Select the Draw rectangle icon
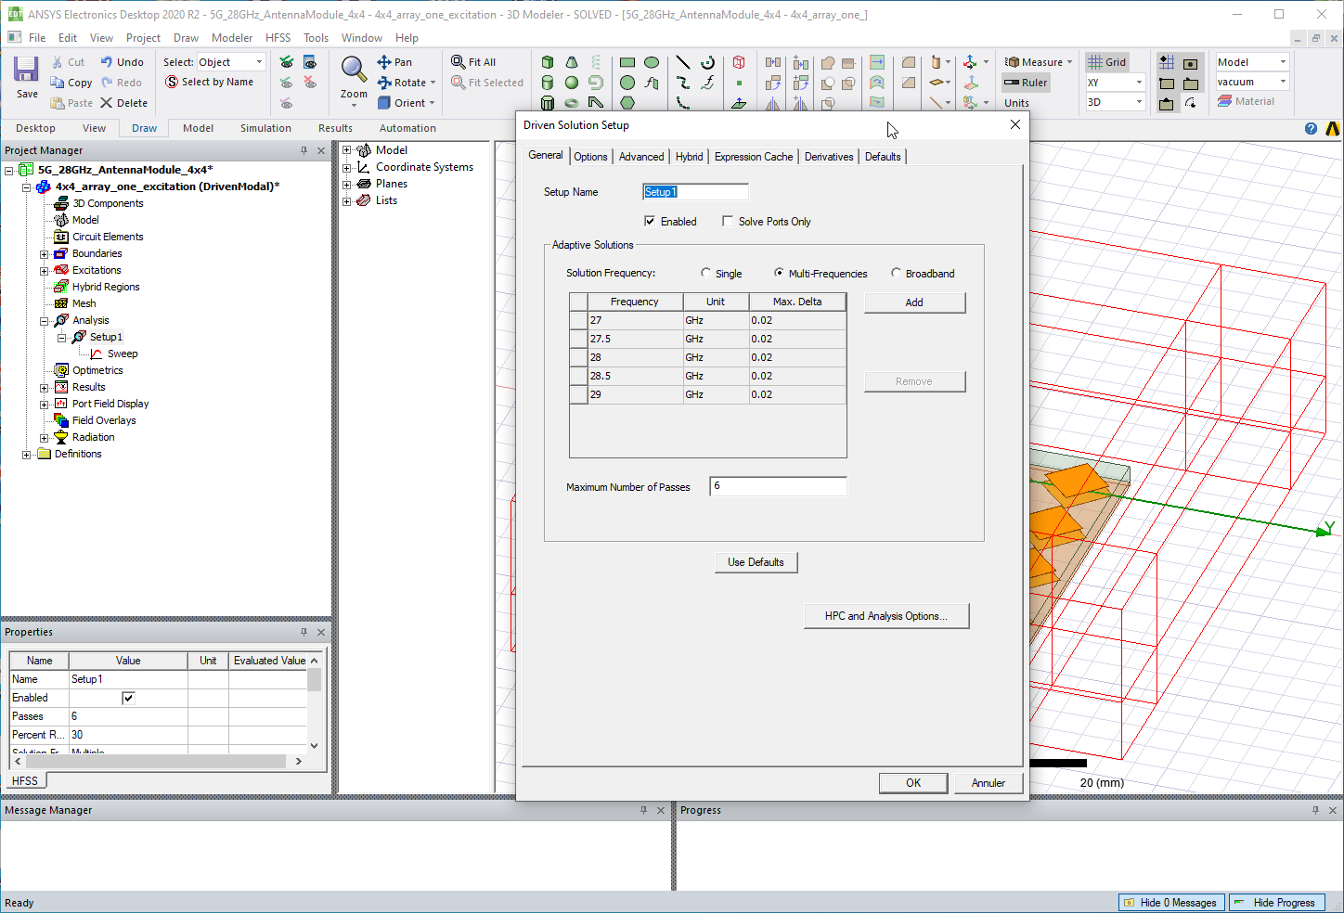The width and height of the screenshot is (1344, 913). click(627, 62)
